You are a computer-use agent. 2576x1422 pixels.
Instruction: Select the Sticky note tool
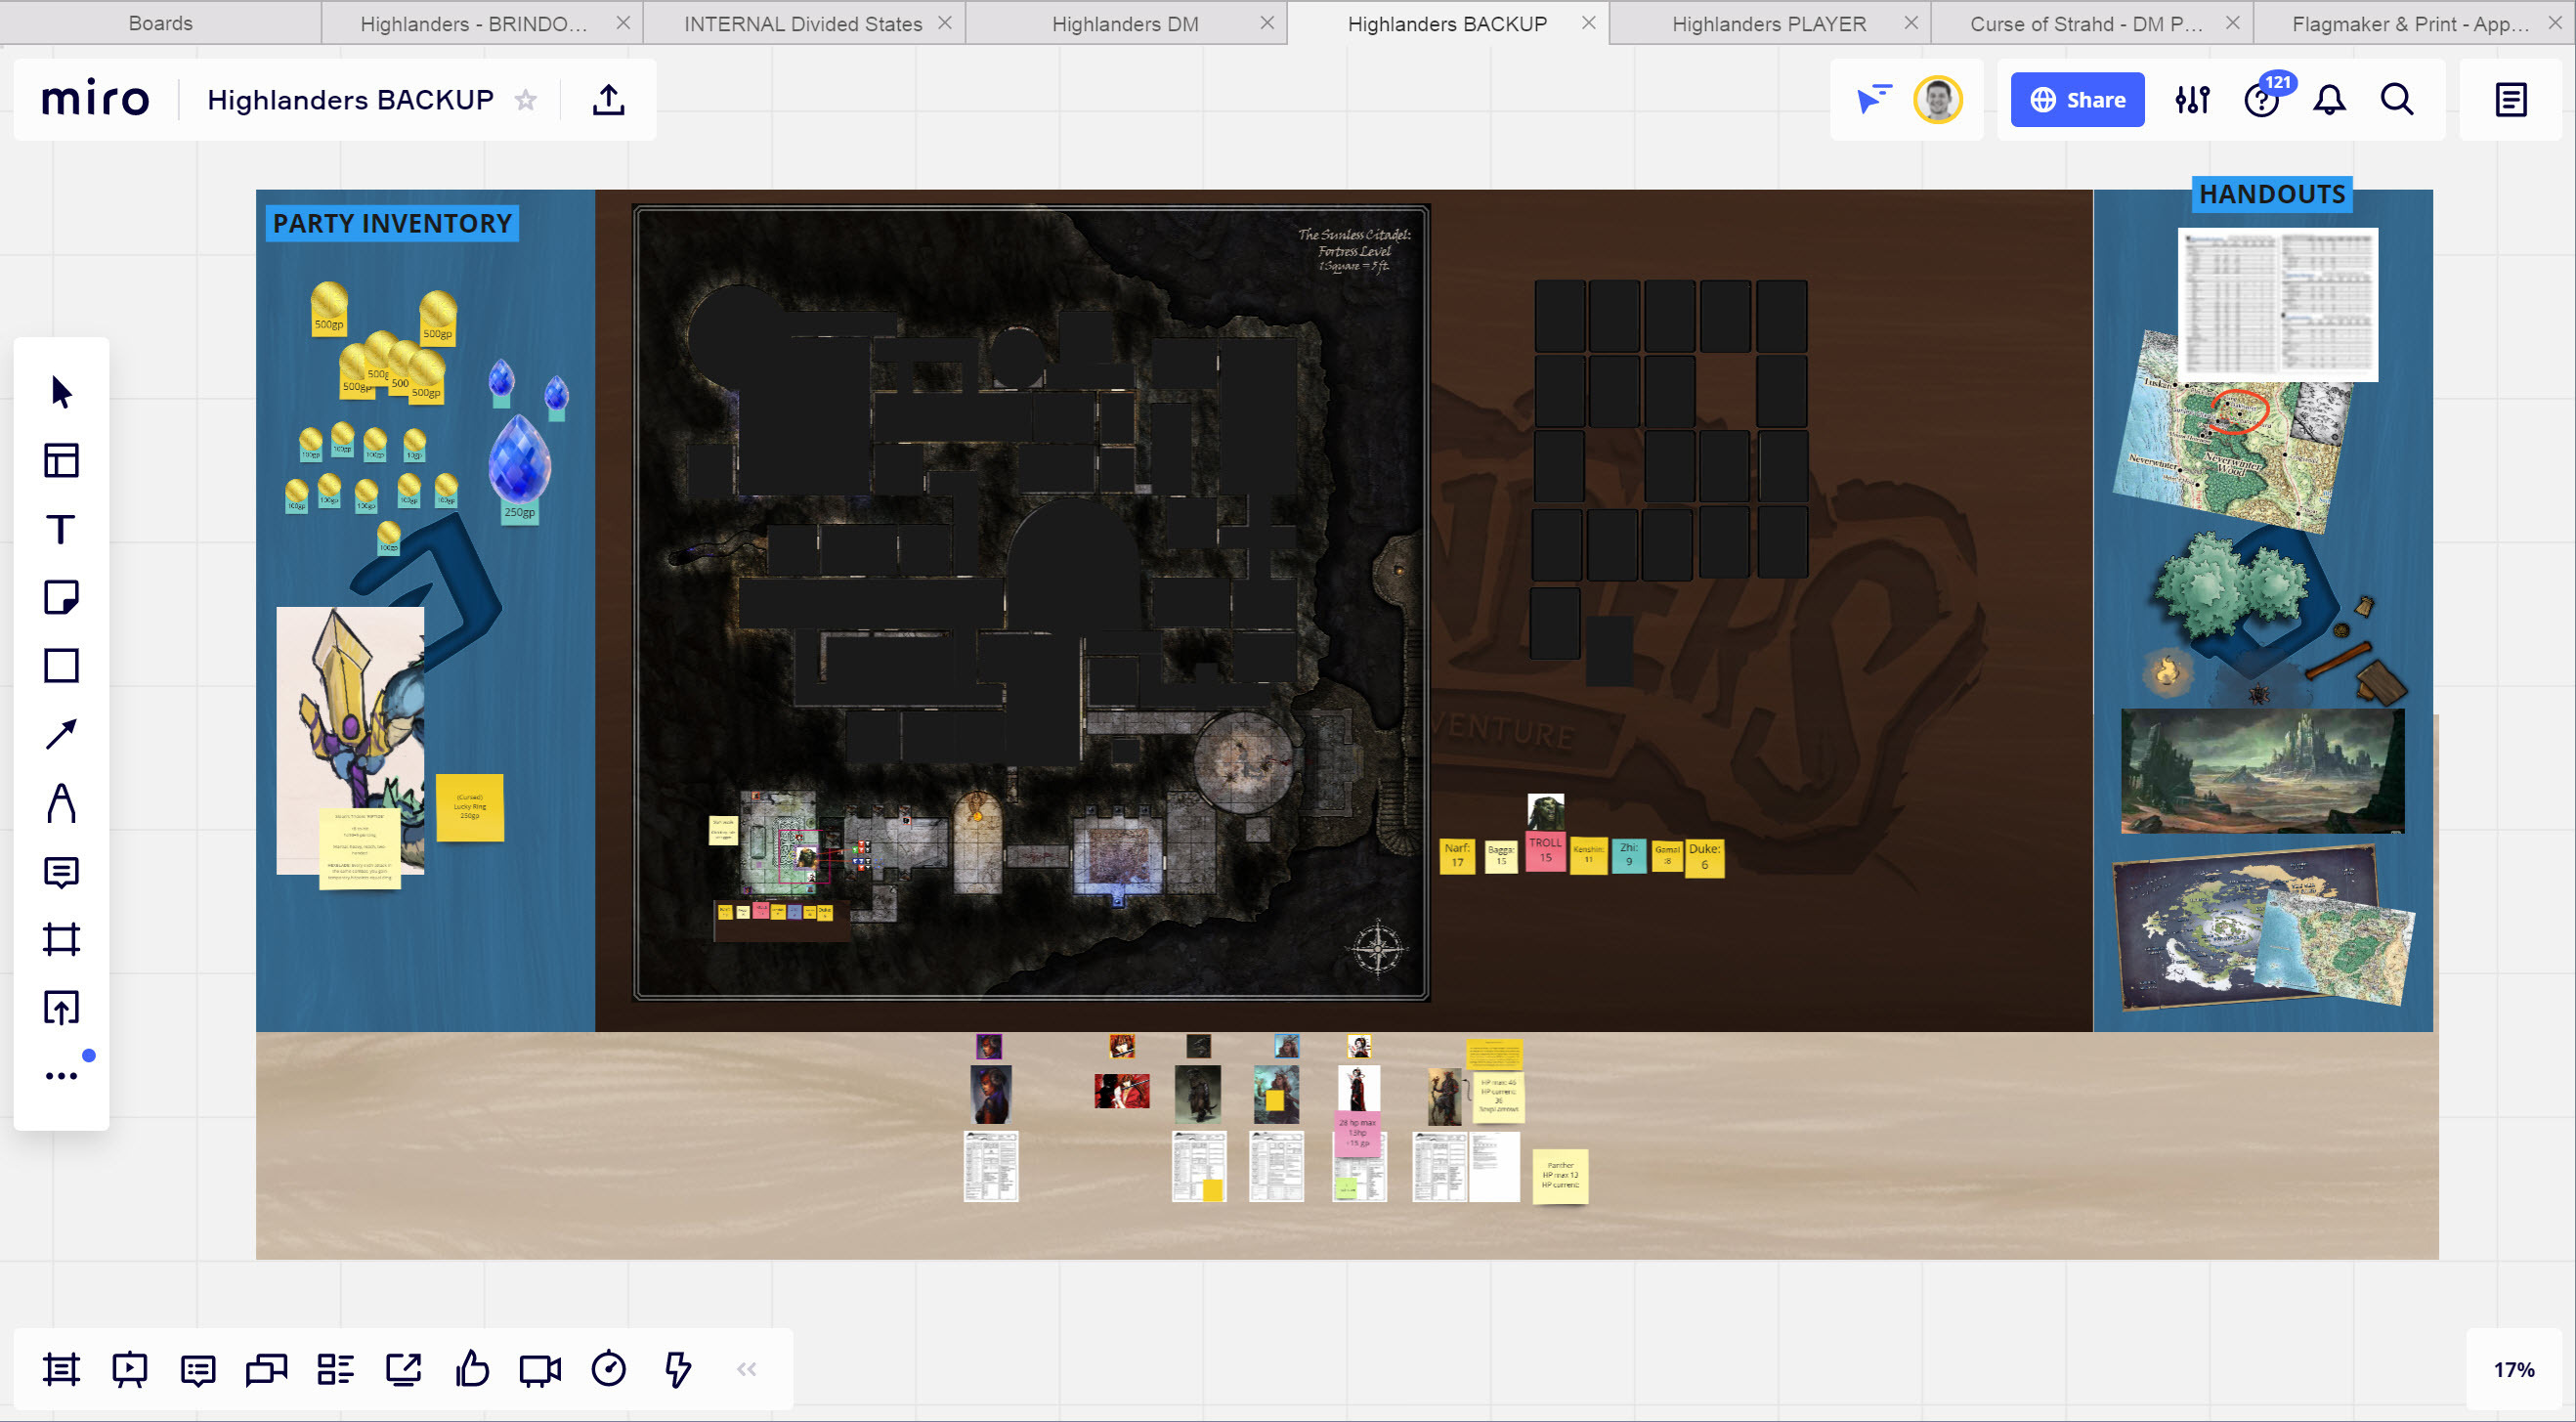click(61, 597)
